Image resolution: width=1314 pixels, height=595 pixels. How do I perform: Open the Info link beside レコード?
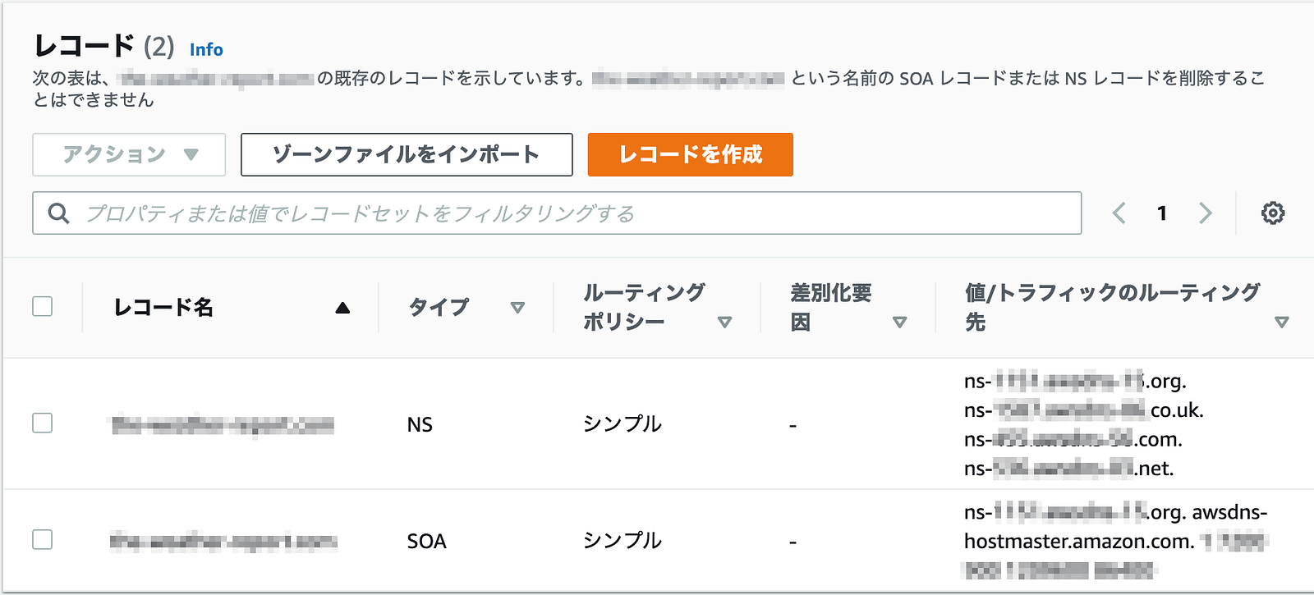tap(206, 50)
